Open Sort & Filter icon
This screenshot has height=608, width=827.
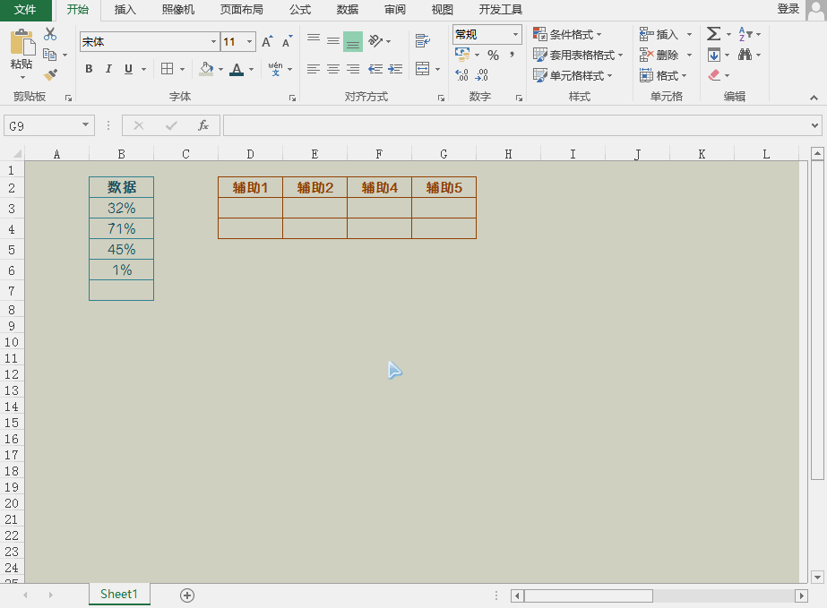point(745,34)
